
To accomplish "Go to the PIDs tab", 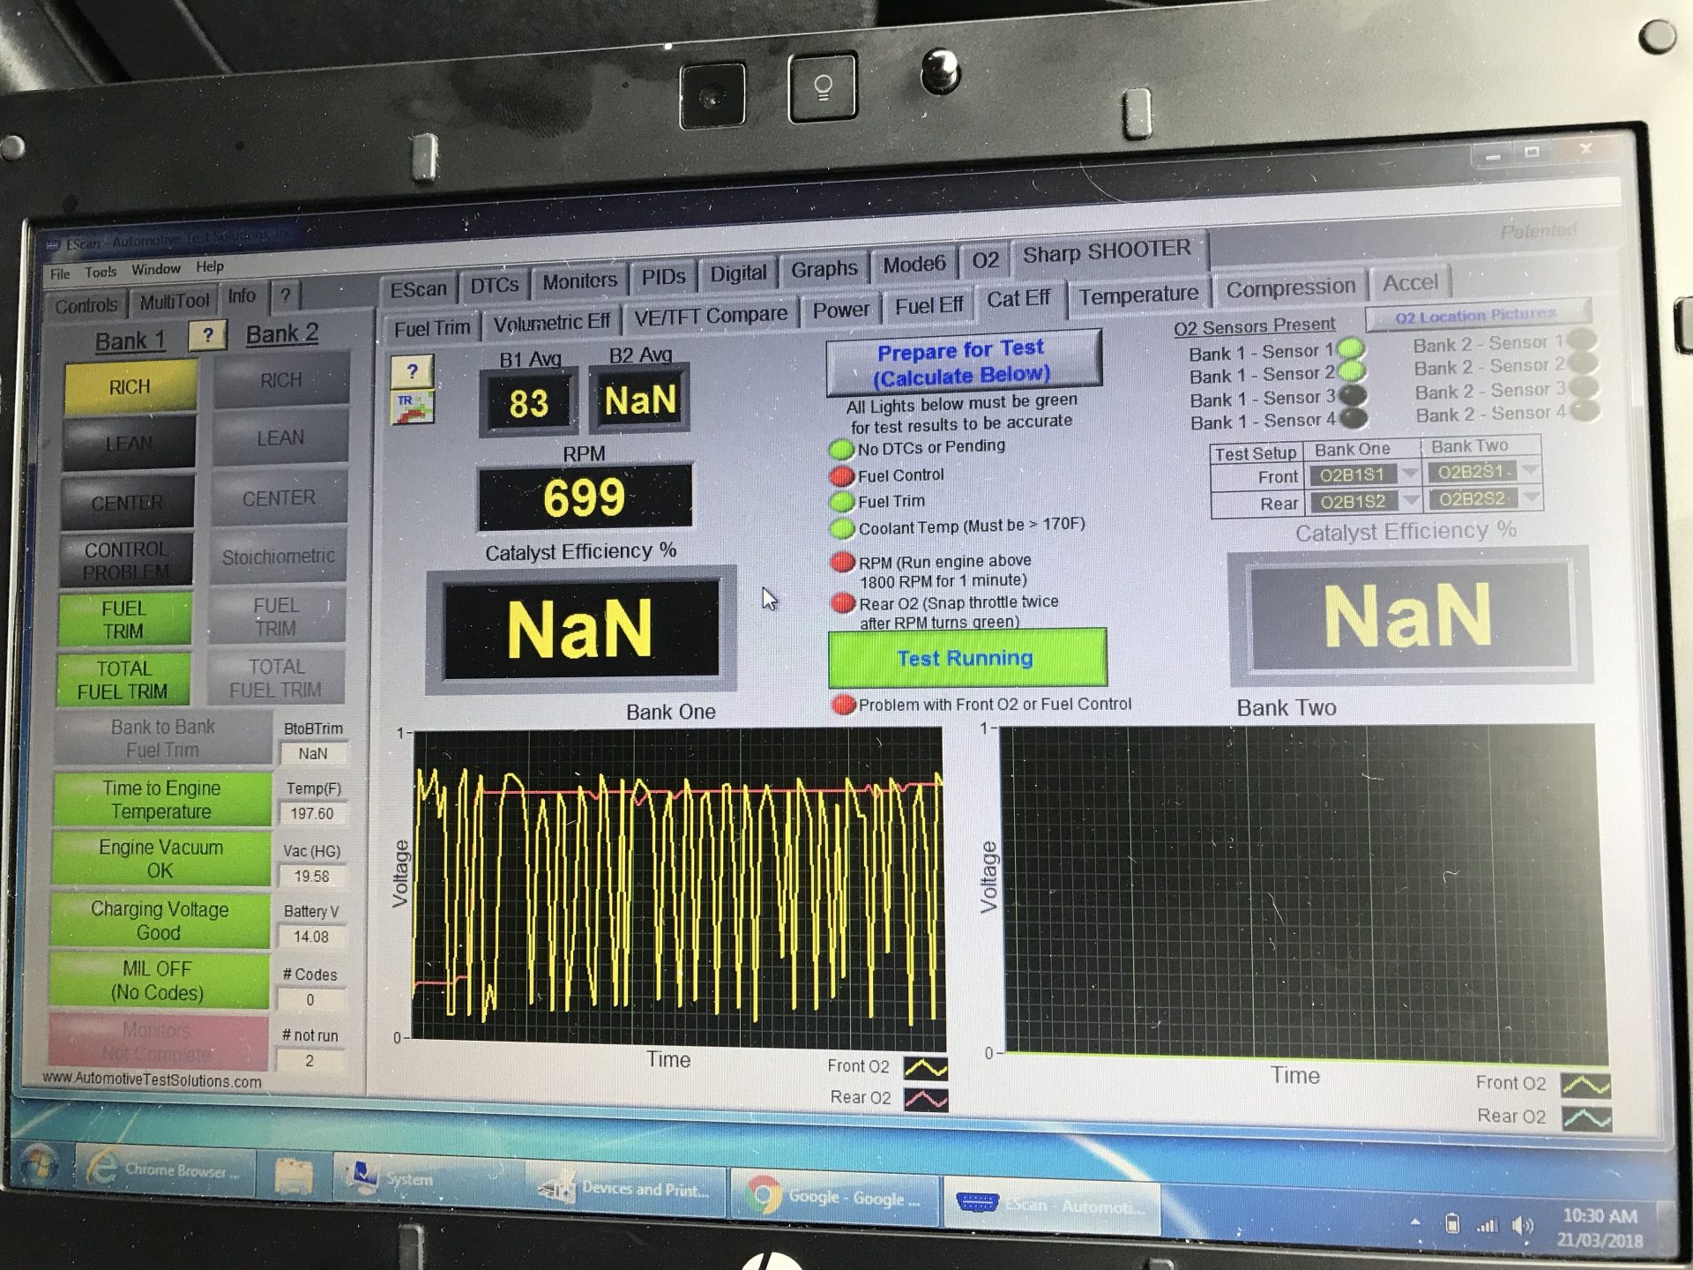I will click(x=663, y=277).
